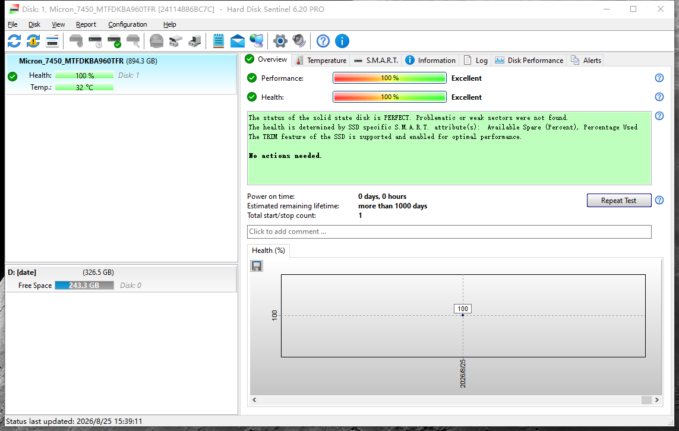Switch to the Temperature tab
Viewport: 679px width, 431px height.
tap(320, 61)
